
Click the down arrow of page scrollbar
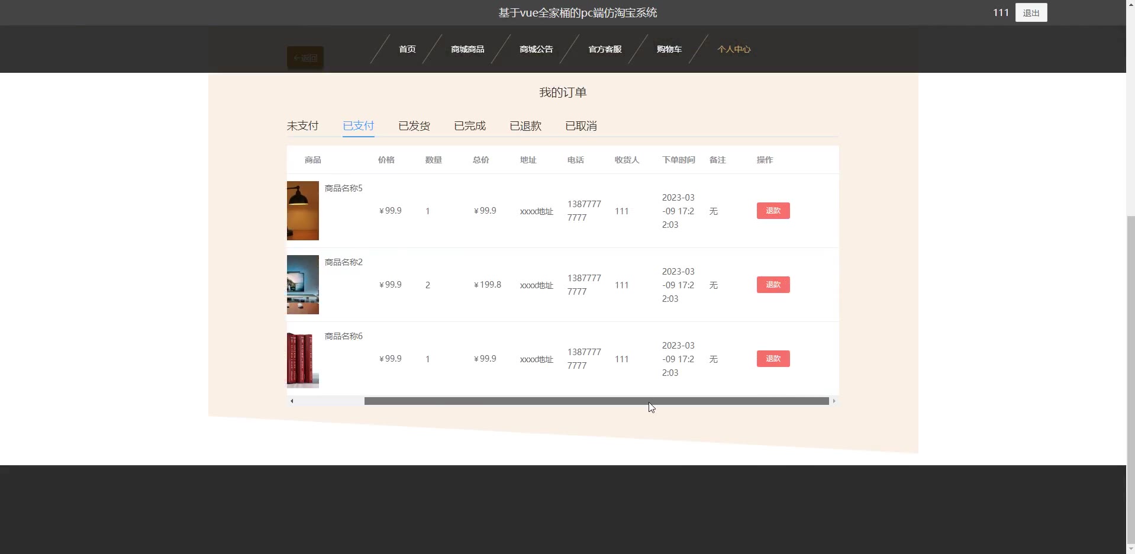(1130, 549)
